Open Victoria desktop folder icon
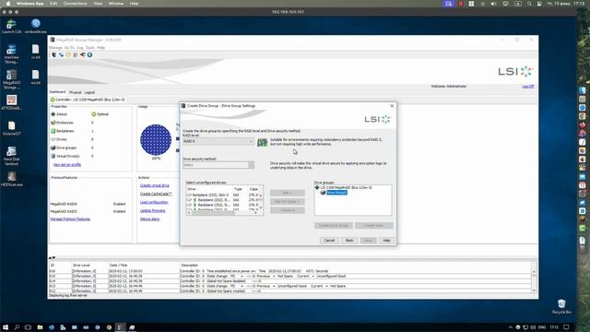The height and width of the screenshot is (332, 590). pyautogui.click(x=11, y=128)
